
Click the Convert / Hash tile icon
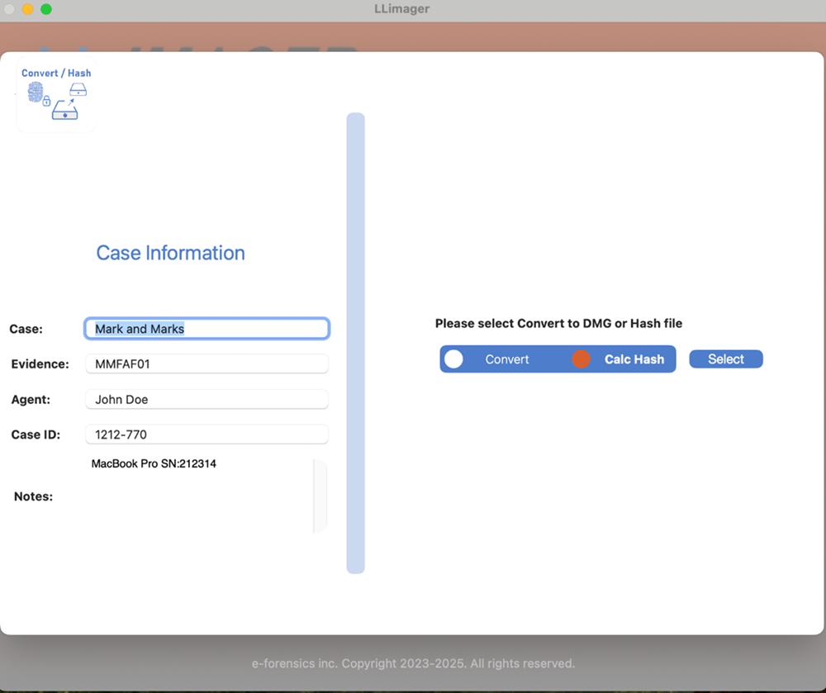[56, 97]
